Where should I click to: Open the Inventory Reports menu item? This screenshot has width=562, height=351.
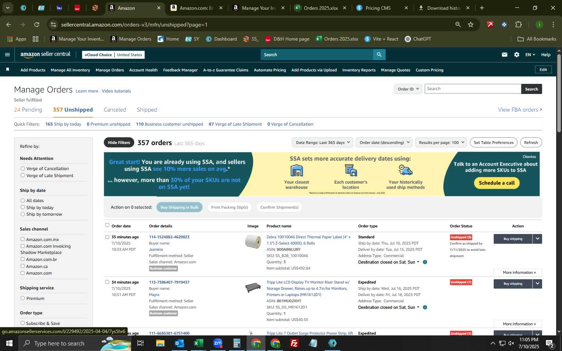tap(359, 70)
